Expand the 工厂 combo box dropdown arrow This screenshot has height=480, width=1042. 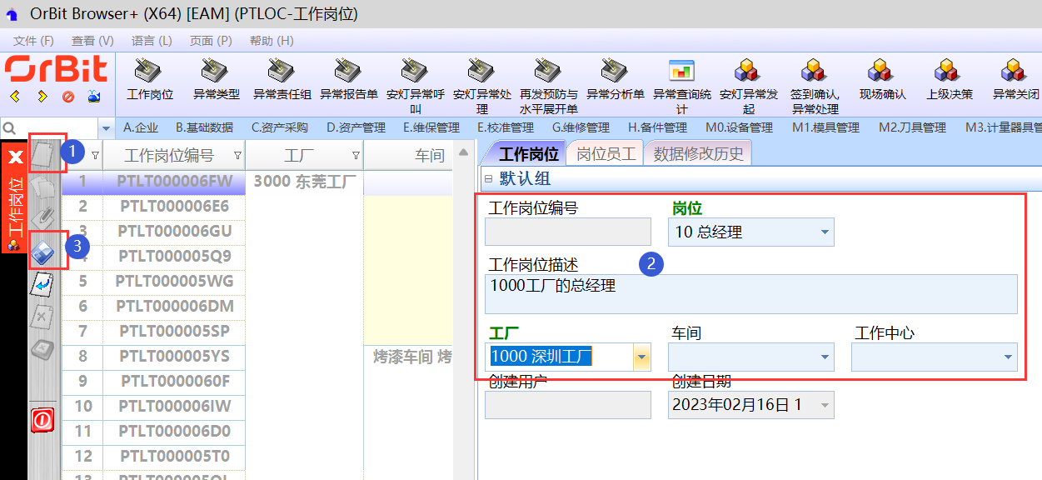pos(641,357)
